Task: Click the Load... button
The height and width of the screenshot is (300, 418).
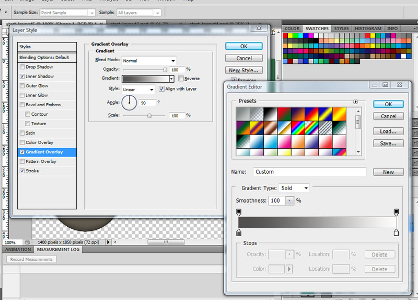Action: click(x=388, y=131)
